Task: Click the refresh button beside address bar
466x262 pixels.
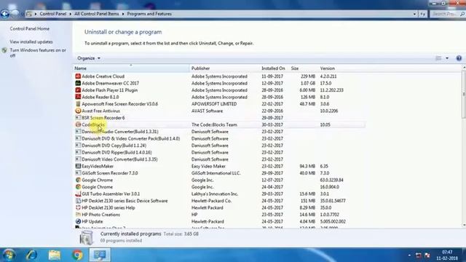Action: point(422,14)
